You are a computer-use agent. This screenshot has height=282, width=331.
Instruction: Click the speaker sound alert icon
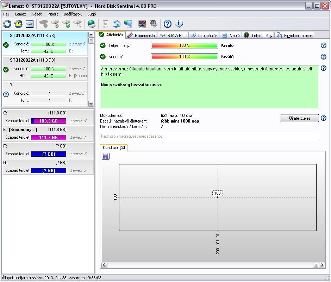point(154,24)
